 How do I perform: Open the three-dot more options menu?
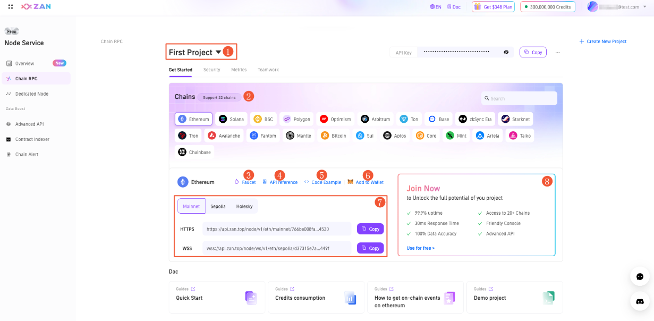tap(557, 52)
